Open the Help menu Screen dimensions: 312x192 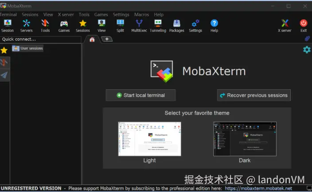click(159, 15)
